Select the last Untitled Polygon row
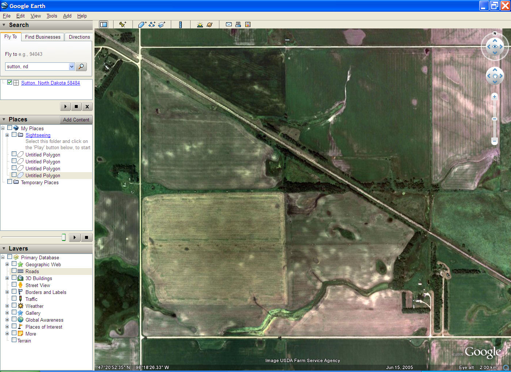 pos(43,175)
